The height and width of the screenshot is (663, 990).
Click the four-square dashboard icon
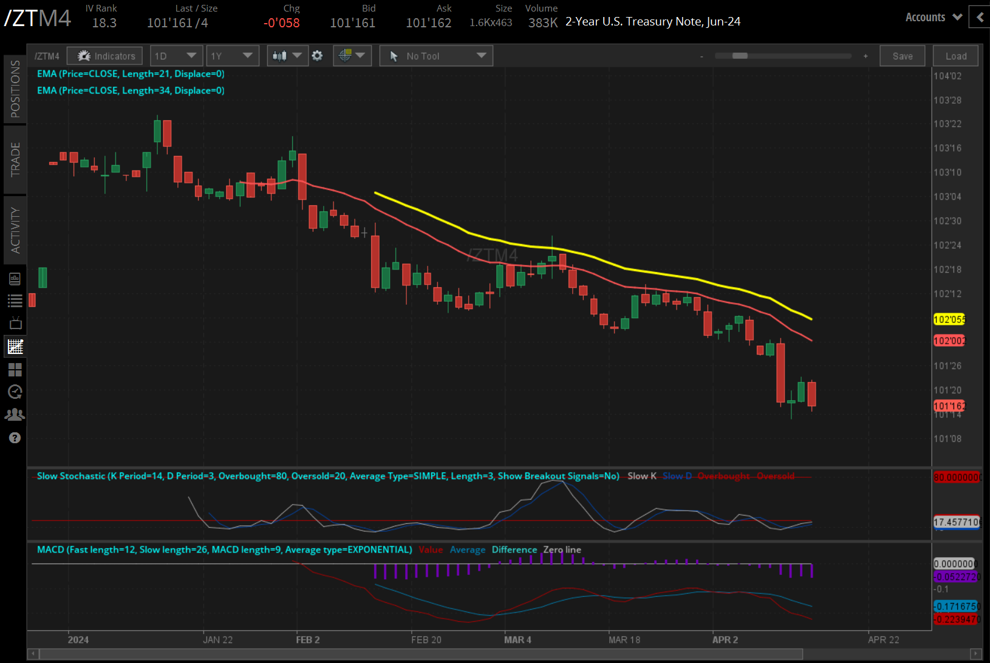click(x=15, y=369)
